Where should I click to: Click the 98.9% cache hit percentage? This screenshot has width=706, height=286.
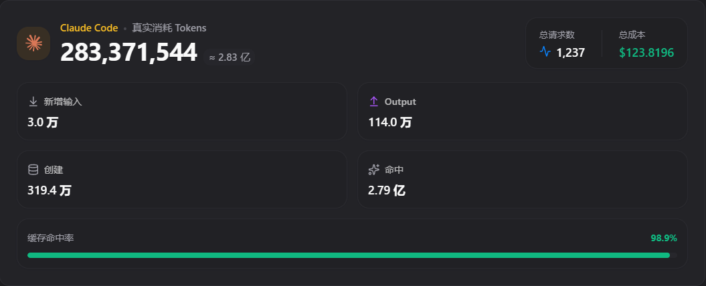(664, 239)
